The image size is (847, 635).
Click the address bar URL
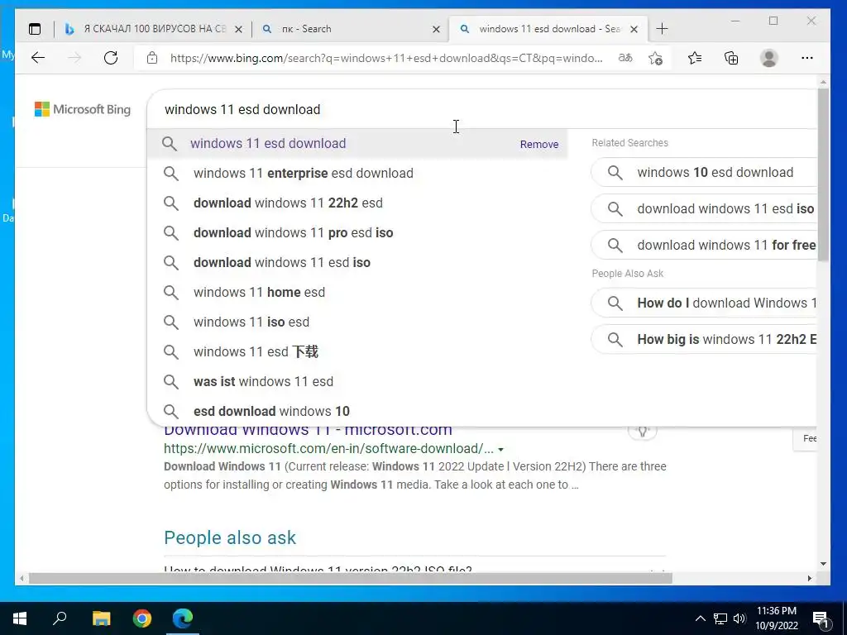pos(386,58)
